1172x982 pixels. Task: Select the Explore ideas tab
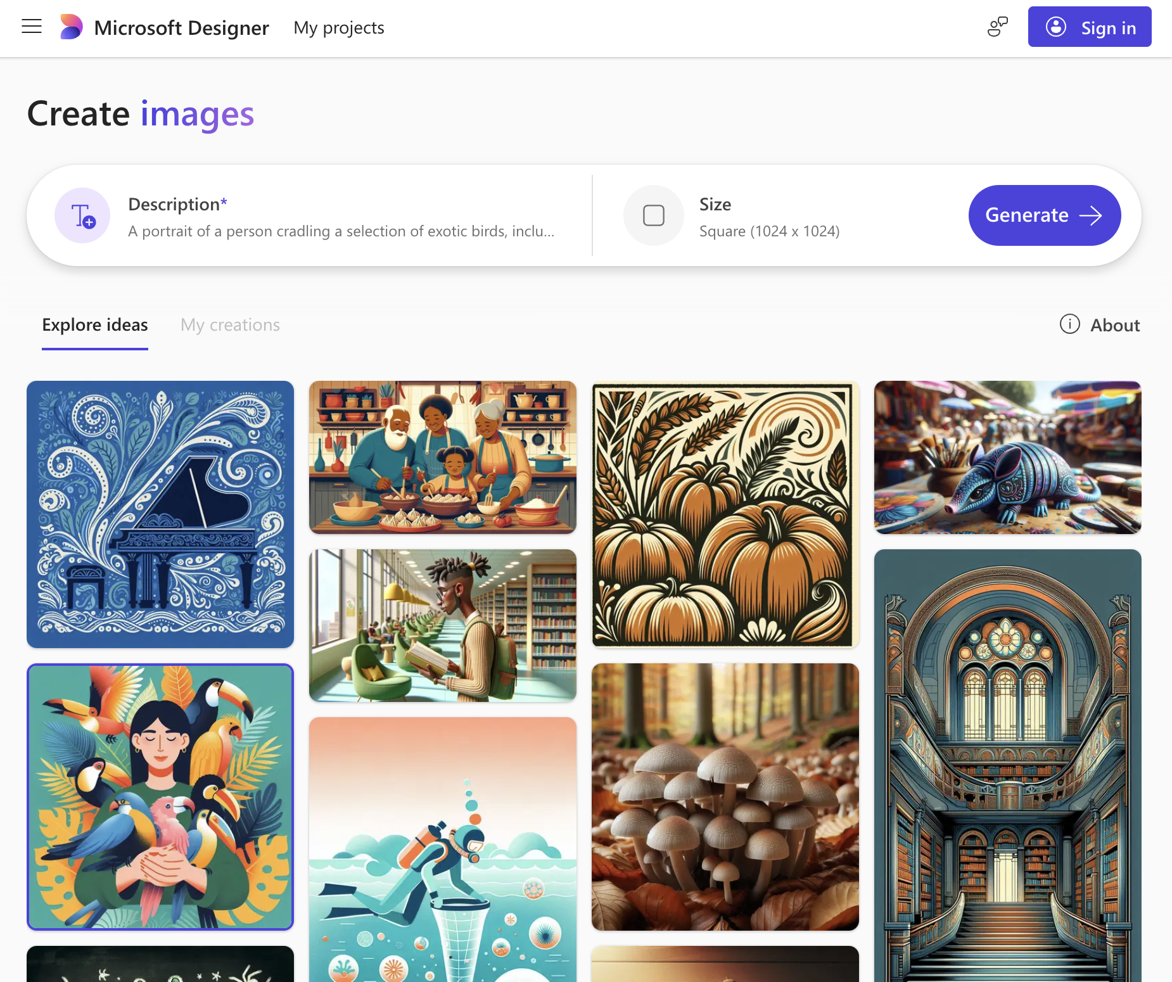(95, 325)
